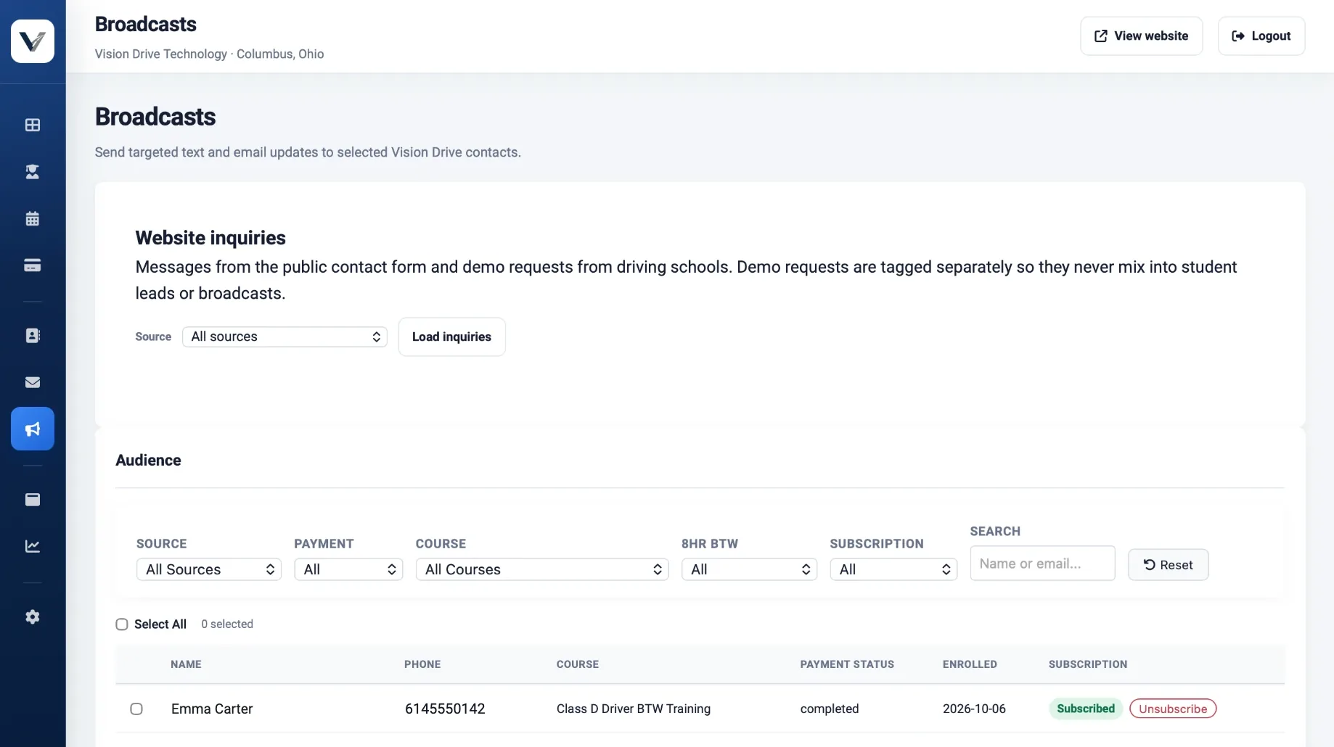Open the SUBSCRIPTION filter dropdown
This screenshot has height=747, width=1334.
click(894, 569)
